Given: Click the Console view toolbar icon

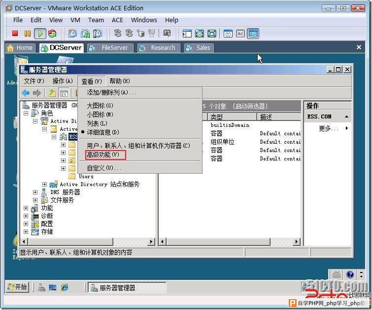Looking at the screenshot, I should coord(253,34).
